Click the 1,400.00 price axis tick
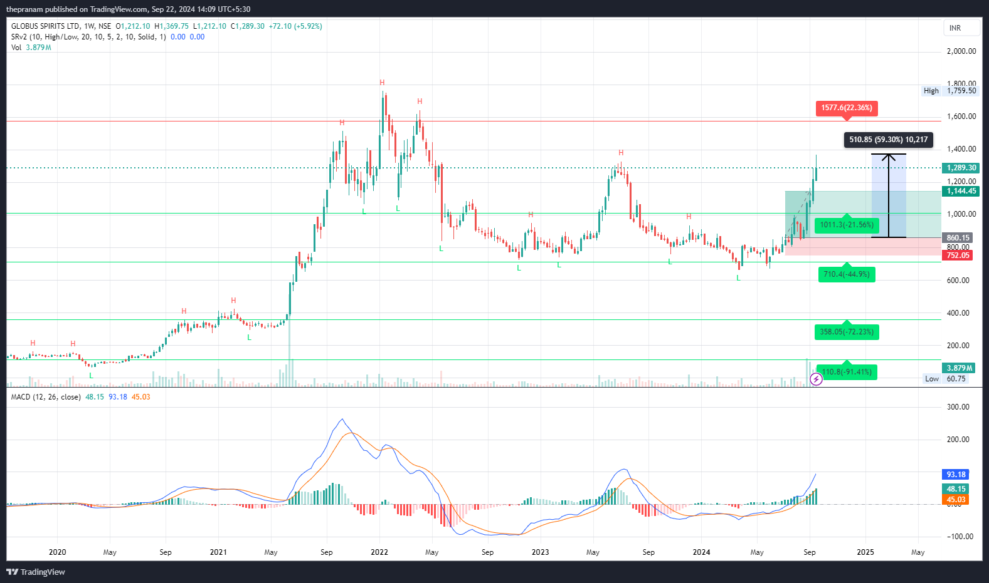This screenshot has width=989, height=583. pos(961,149)
